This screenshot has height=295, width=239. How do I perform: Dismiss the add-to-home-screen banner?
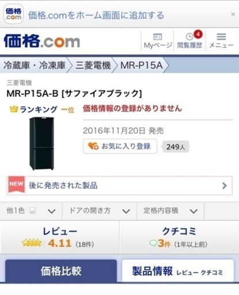coord(233,14)
